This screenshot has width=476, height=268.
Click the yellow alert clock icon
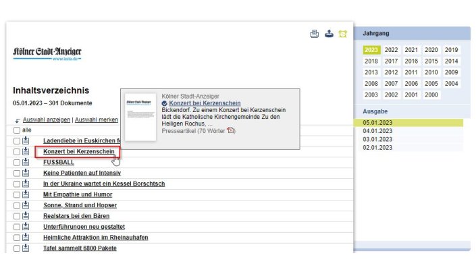pyautogui.click(x=343, y=34)
